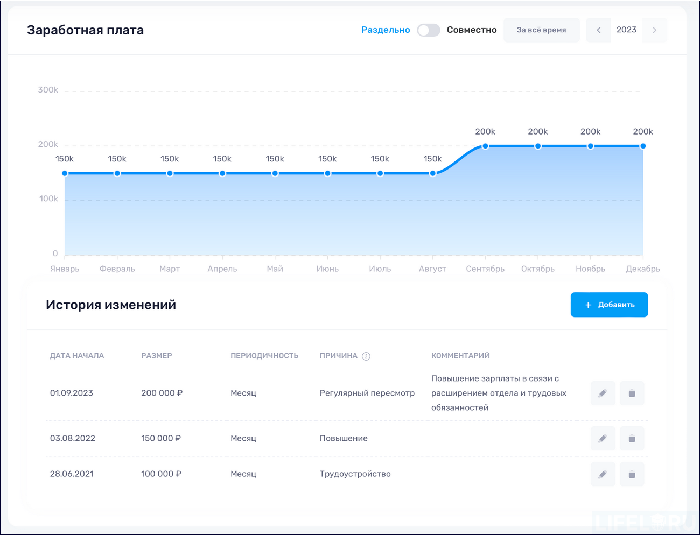This screenshot has width=700, height=535.
Task: Delete the 01.09.2023 entry via trash icon
Action: (632, 393)
